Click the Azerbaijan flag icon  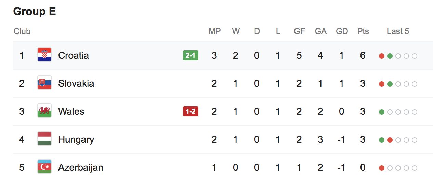pos(44,167)
